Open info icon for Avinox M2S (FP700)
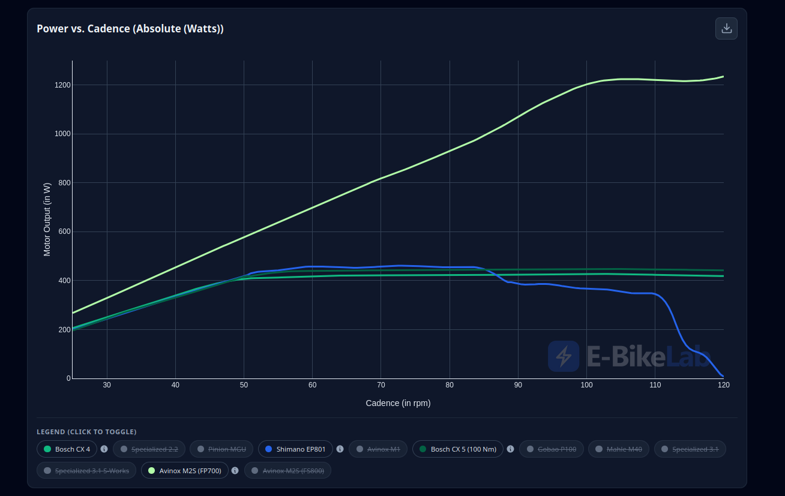The height and width of the screenshot is (496, 785). click(235, 471)
